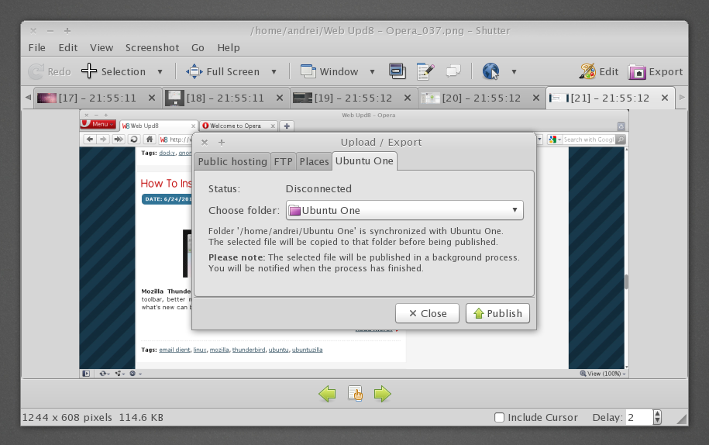Click the "Disconnected" status text
This screenshot has width=709, height=445.
click(x=318, y=188)
